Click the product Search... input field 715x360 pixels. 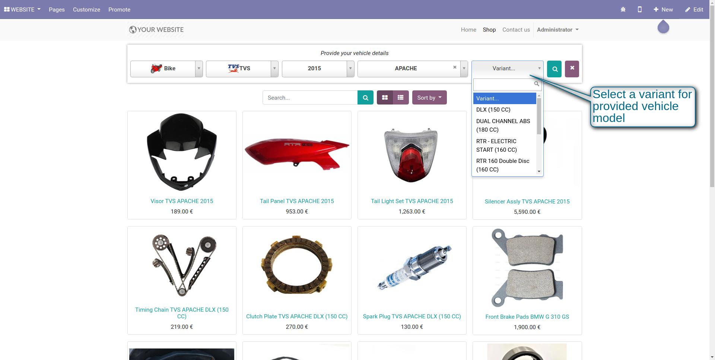tap(310, 97)
